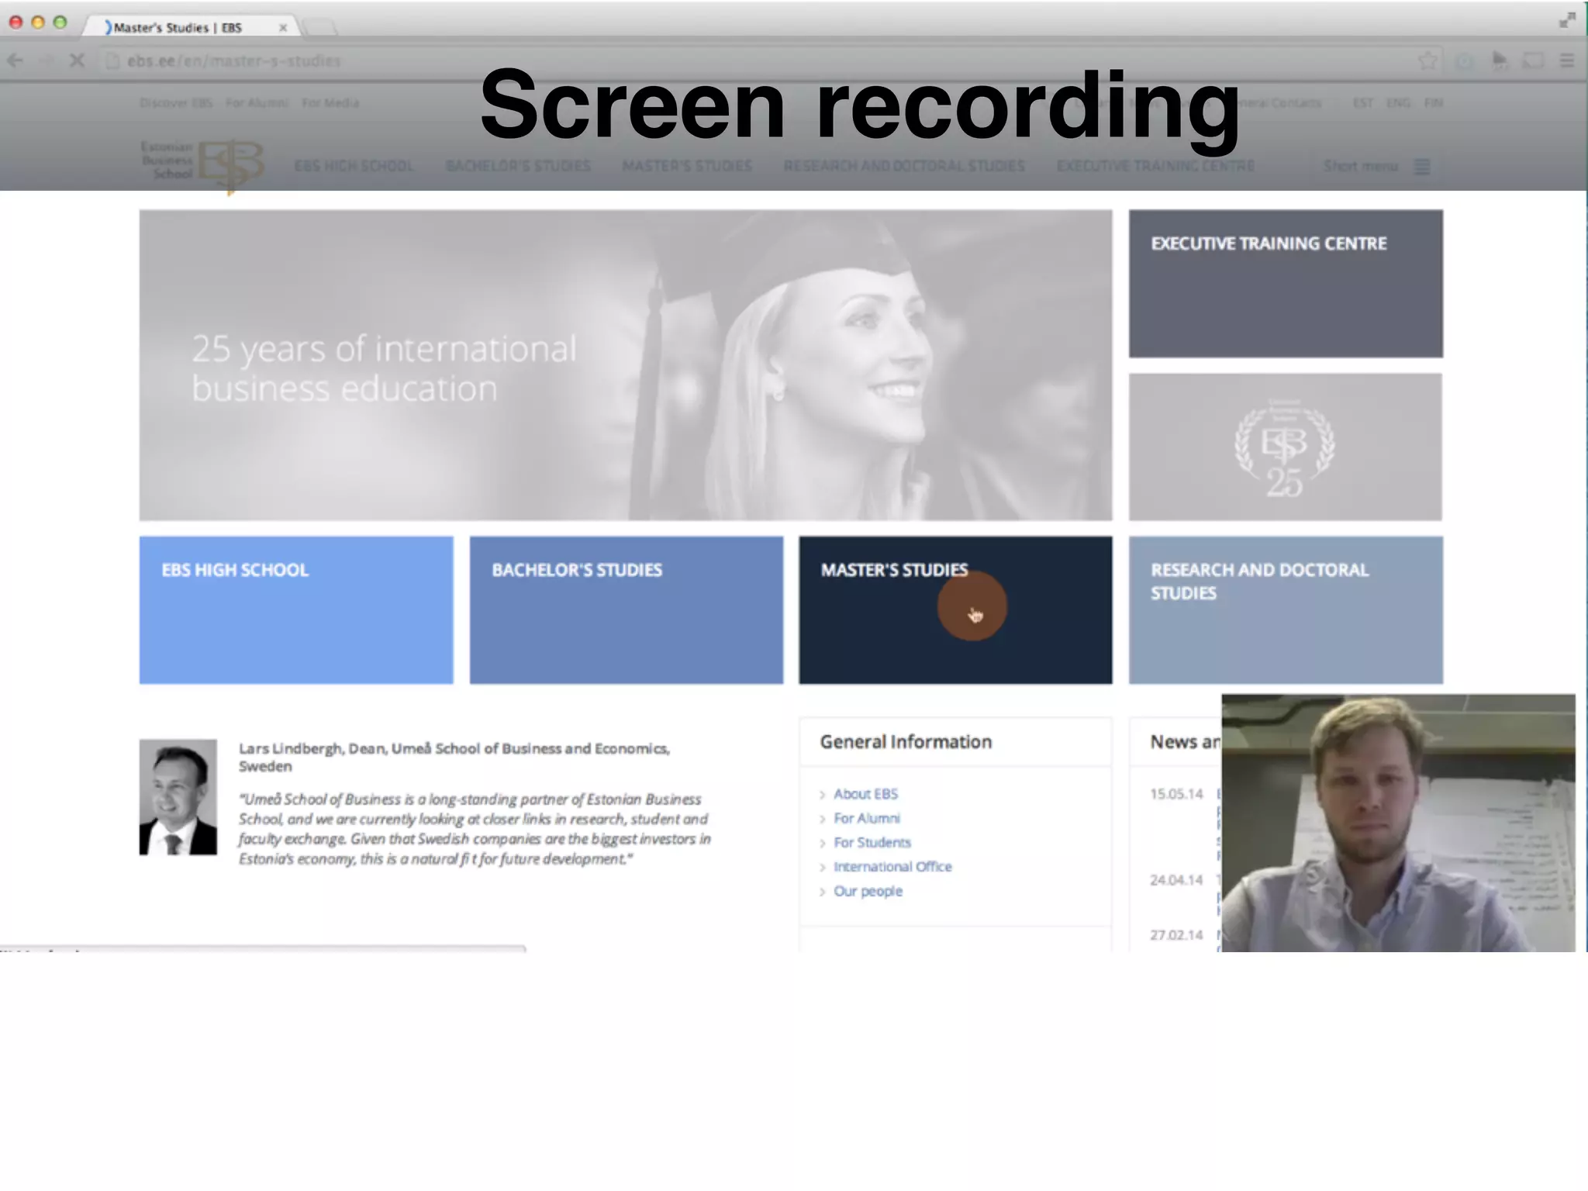Open EBS HIGH SCHOOL in the main navigation
This screenshot has height=1191, width=1588.
tap(354, 166)
